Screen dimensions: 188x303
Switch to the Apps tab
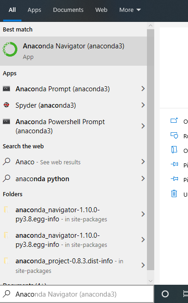(x=34, y=10)
